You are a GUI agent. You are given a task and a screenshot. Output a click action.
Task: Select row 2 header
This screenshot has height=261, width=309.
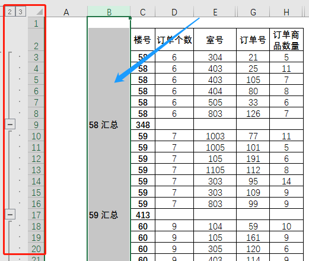(x=36, y=40)
